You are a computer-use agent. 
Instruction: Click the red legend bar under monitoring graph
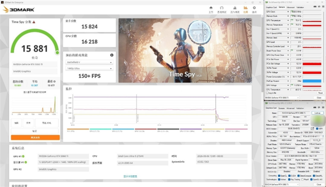145,129
